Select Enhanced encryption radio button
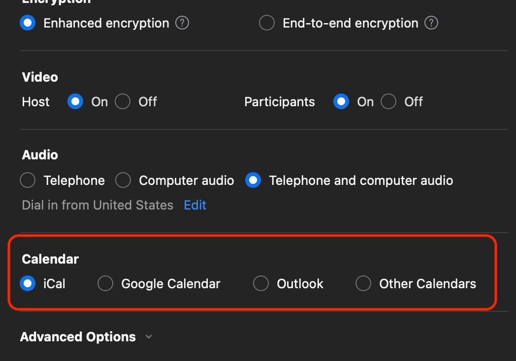Image resolution: width=516 pixels, height=361 pixels. coord(28,23)
